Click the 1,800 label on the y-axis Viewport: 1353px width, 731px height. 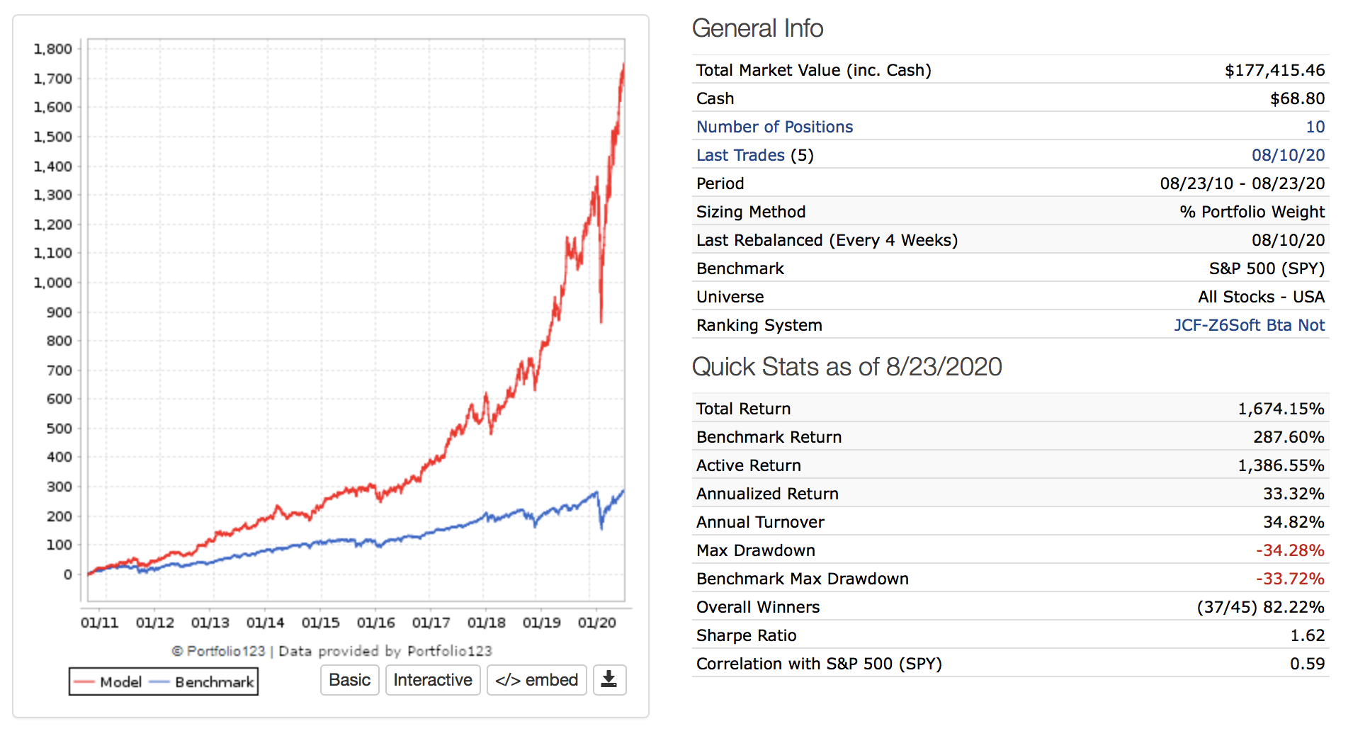pyautogui.click(x=53, y=49)
